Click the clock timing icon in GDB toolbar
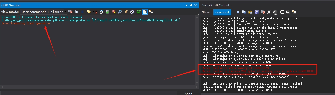335x95 pixels. [132, 12]
